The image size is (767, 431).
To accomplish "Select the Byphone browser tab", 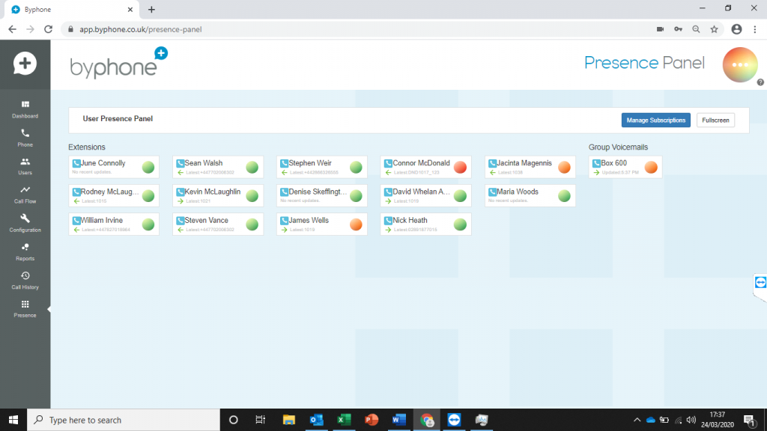I will (71, 10).
